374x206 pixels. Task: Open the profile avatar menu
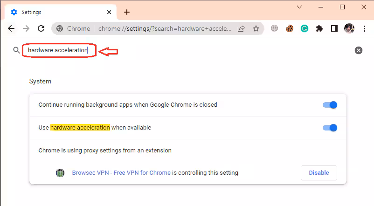pyautogui.click(x=349, y=28)
